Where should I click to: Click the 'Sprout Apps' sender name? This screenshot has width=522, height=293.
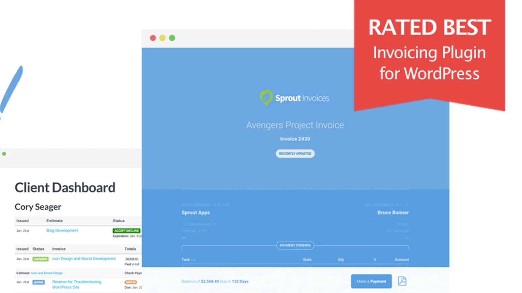[196, 213]
